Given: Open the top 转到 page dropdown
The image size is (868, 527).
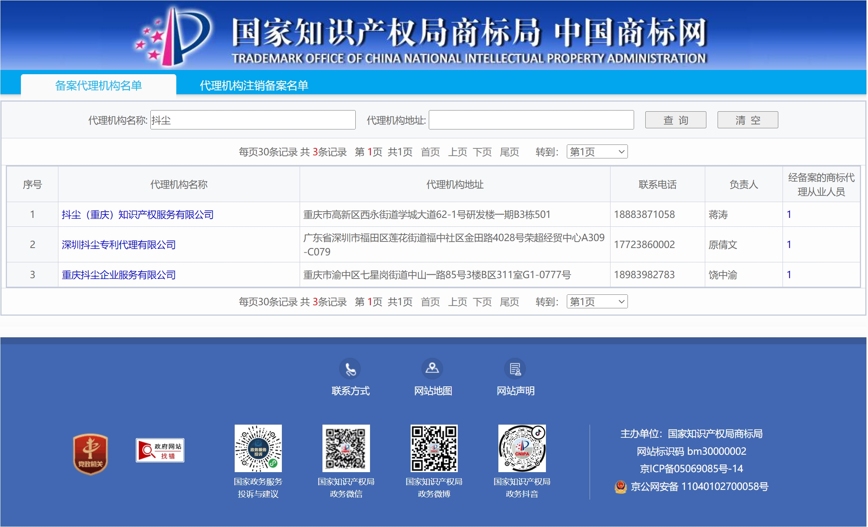Looking at the screenshot, I should click(597, 152).
